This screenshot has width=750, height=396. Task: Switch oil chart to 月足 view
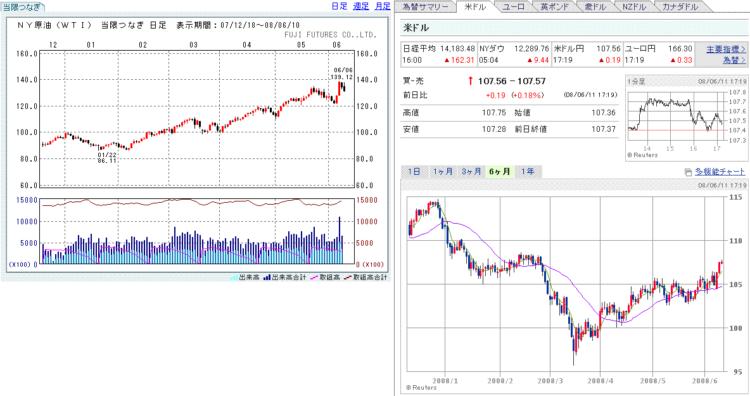[x=382, y=6]
